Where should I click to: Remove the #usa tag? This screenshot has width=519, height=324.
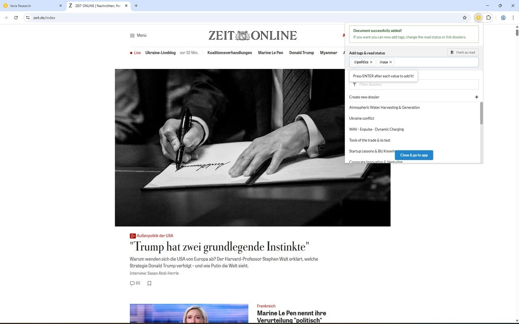390,62
